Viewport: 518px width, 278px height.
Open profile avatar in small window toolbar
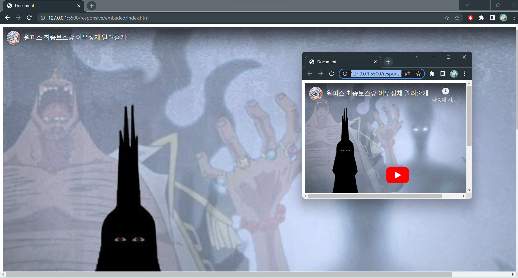pyautogui.click(x=454, y=74)
